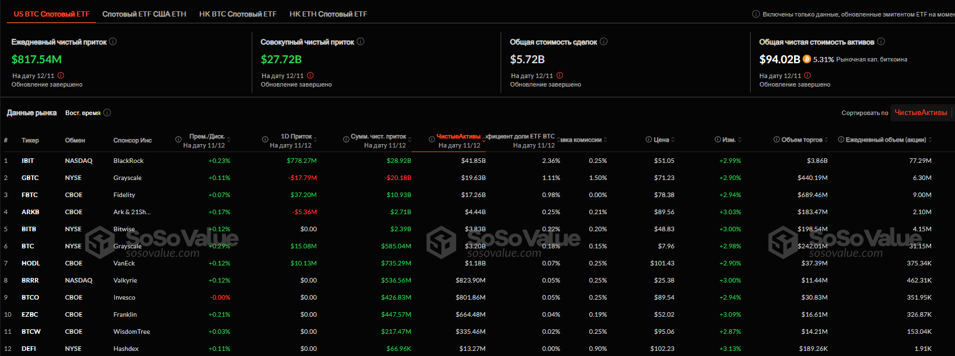
Task: Switch to US BTC Спотовый ETF tab
Action: [x=51, y=14]
